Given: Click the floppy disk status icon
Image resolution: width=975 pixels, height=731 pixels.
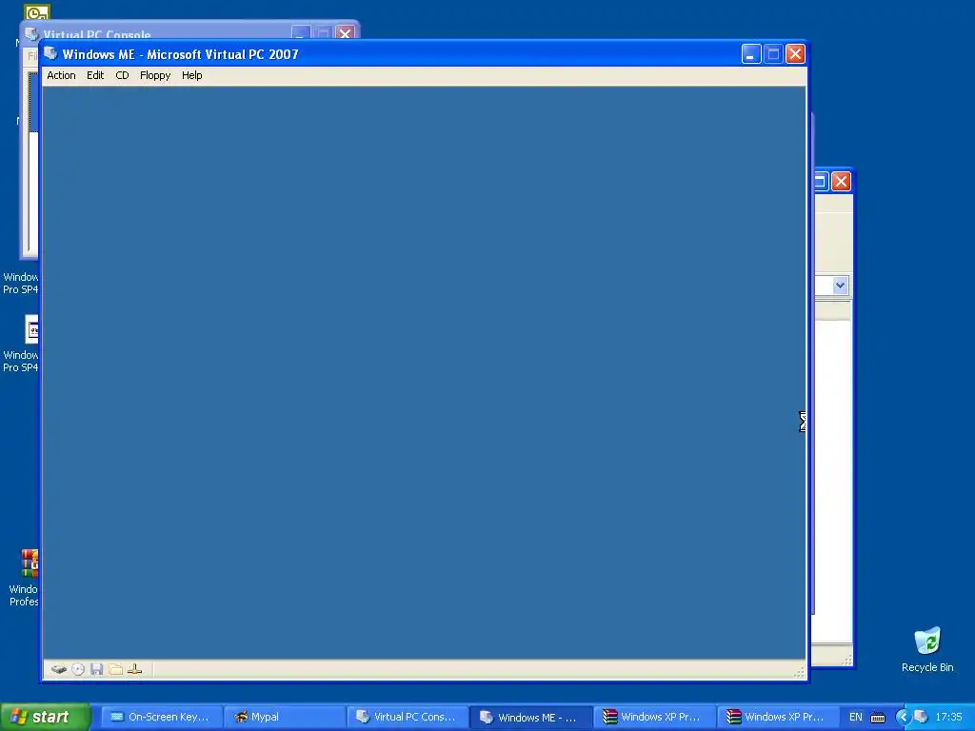Looking at the screenshot, I should point(96,669).
